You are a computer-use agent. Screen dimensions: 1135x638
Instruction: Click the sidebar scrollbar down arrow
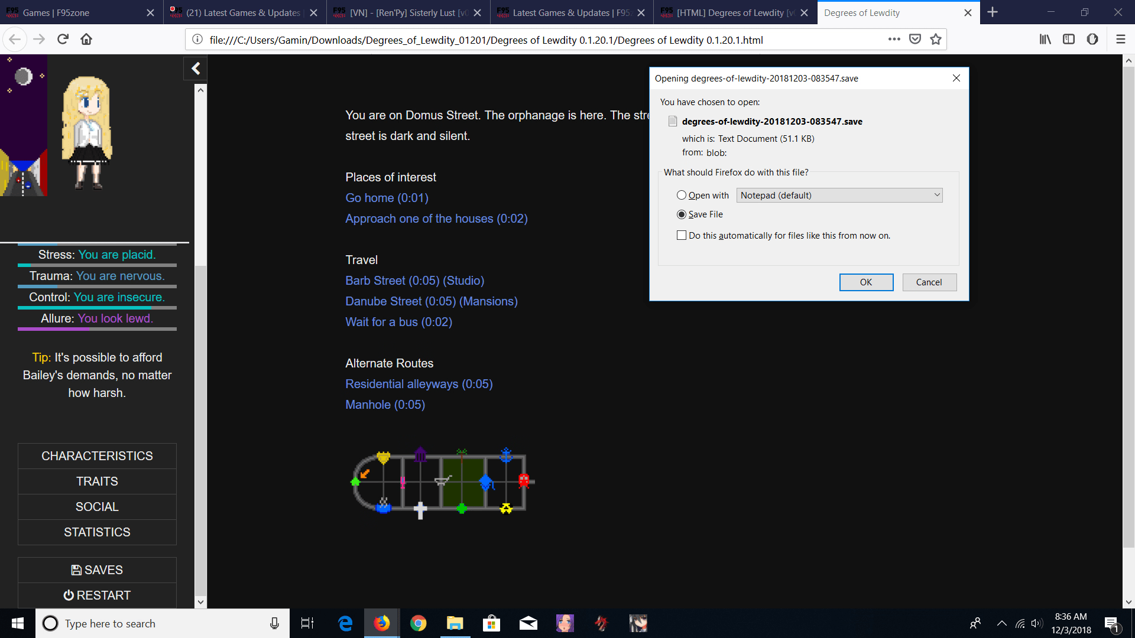pos(201,602)
